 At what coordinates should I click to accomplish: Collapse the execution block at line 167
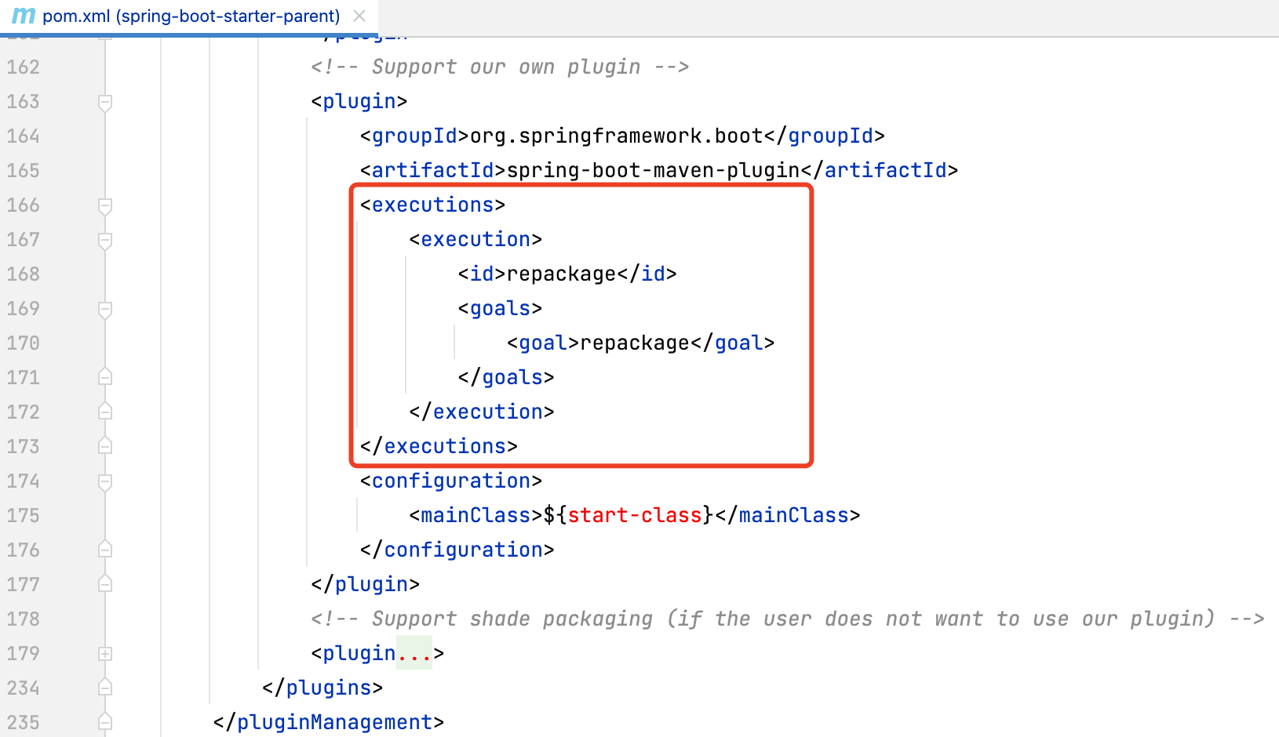(105, 240)
